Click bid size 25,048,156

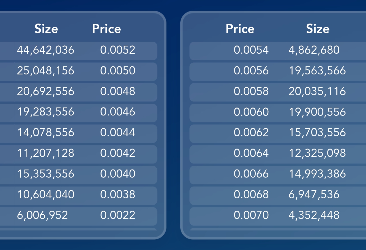pos(45,71)
